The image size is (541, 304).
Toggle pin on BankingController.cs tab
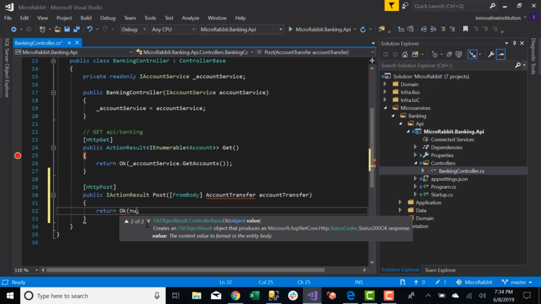coord(69,43)
